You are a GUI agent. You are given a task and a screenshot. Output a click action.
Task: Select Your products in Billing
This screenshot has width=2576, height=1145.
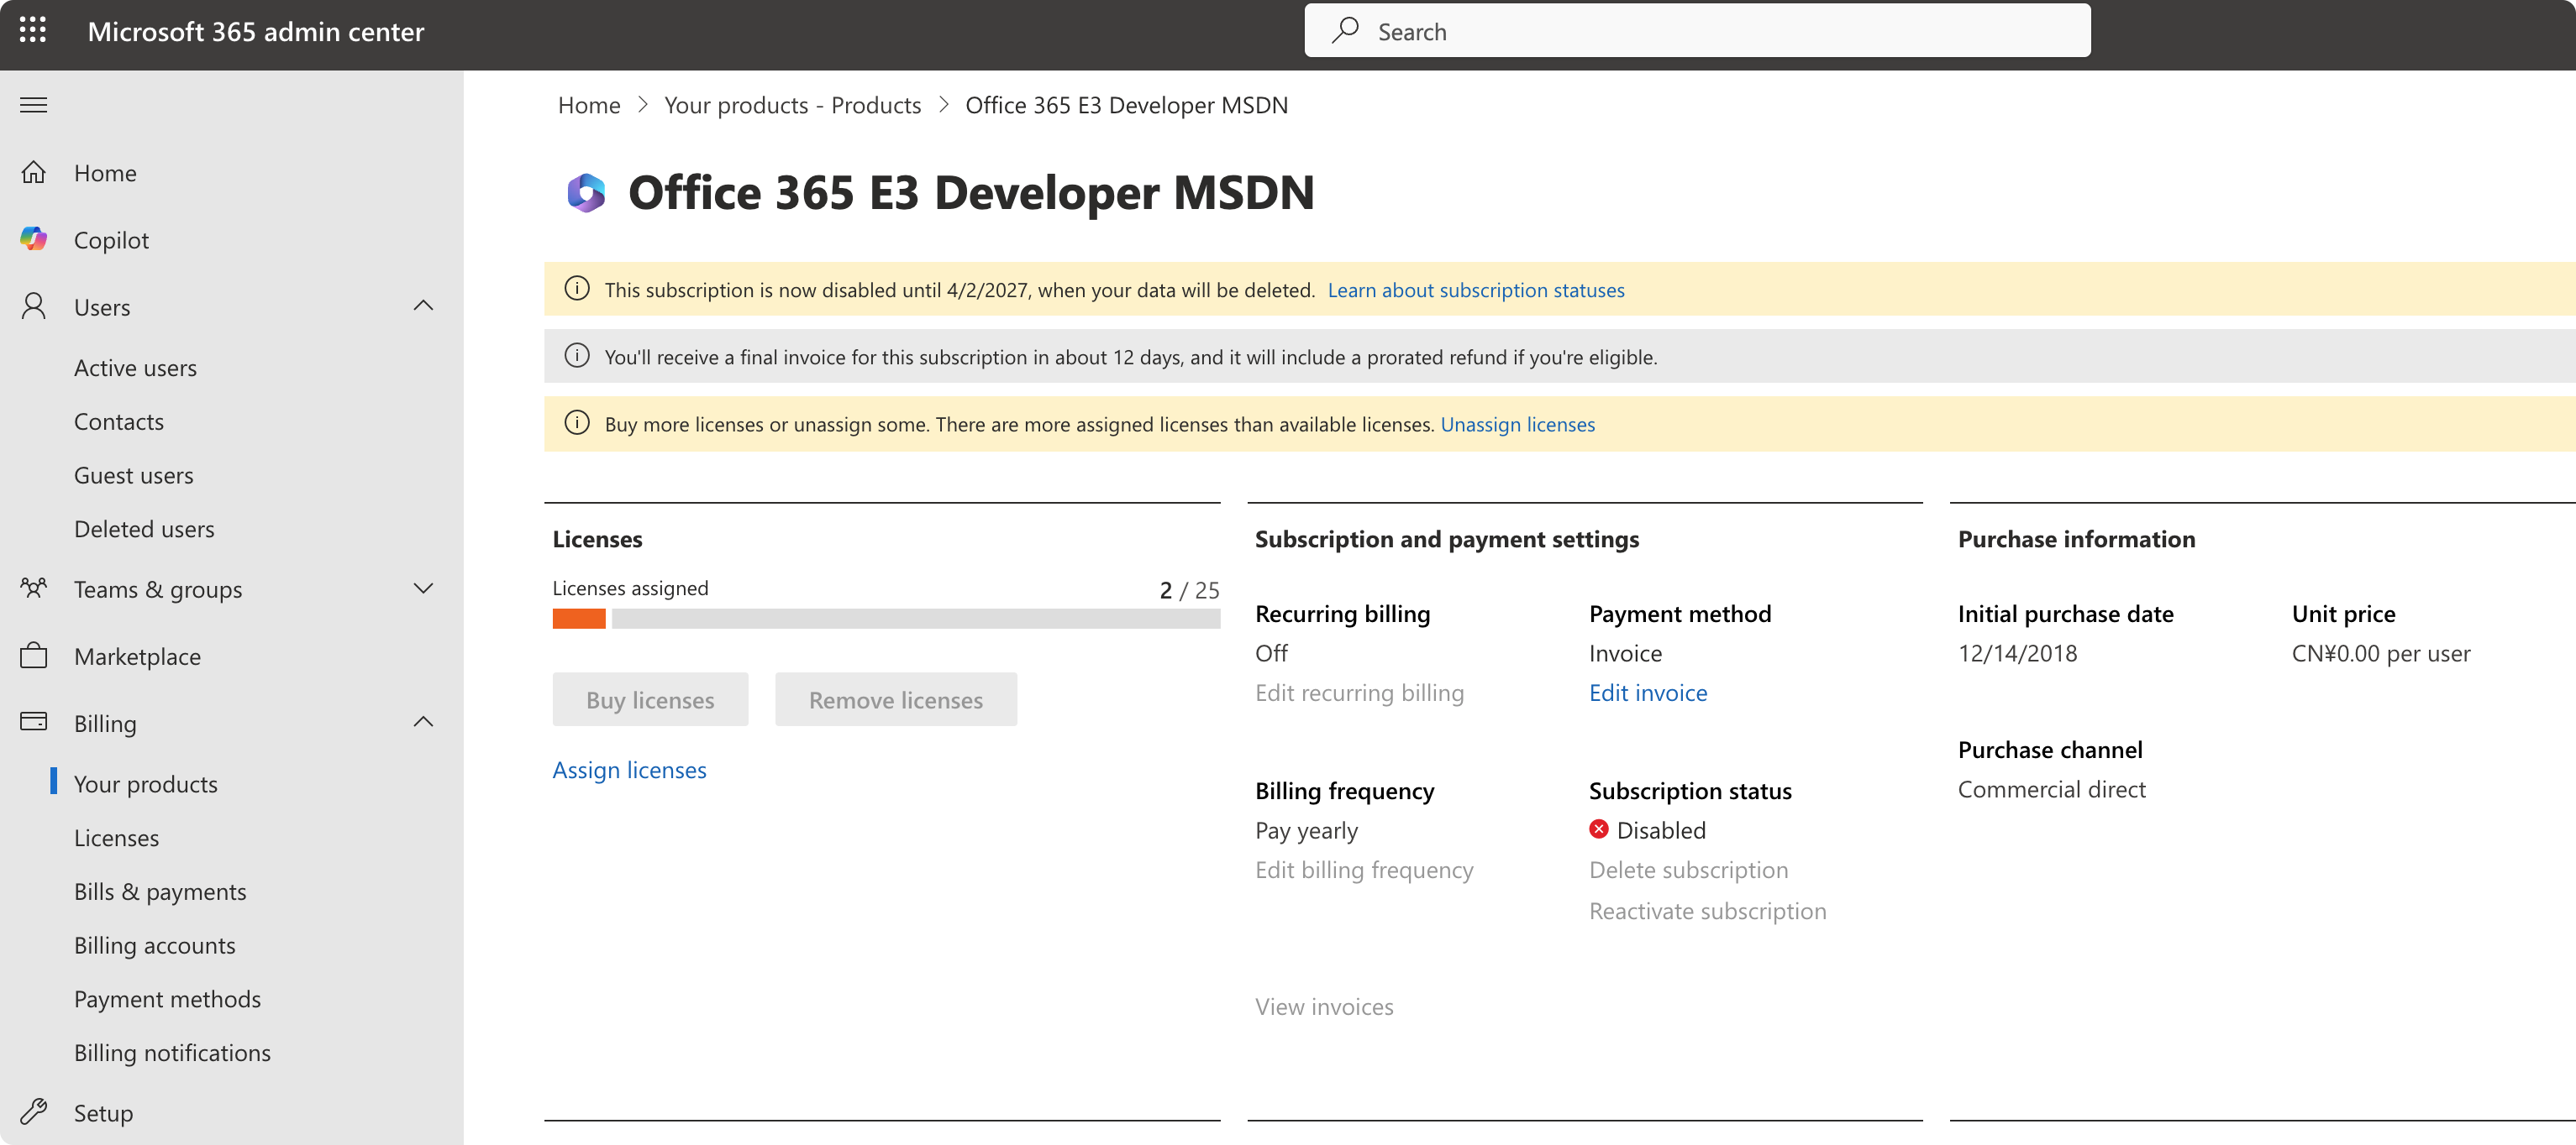click(146, 784)
